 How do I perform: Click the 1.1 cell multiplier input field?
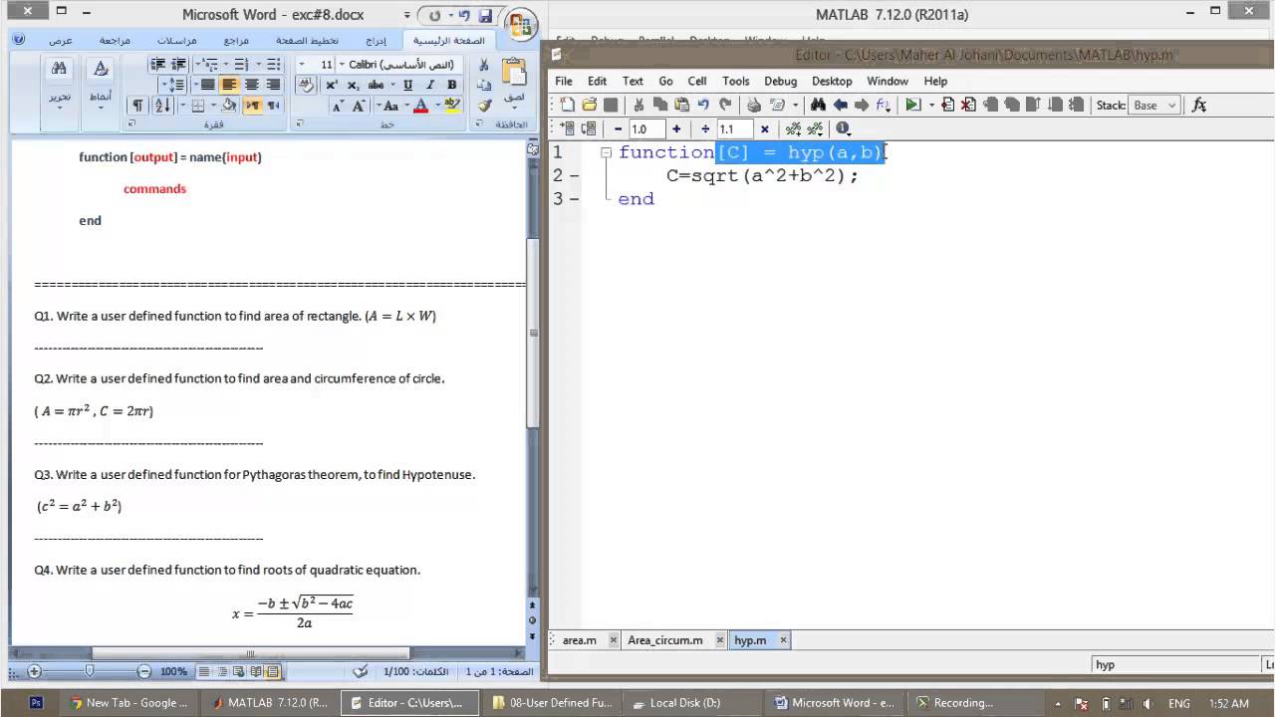734,128
